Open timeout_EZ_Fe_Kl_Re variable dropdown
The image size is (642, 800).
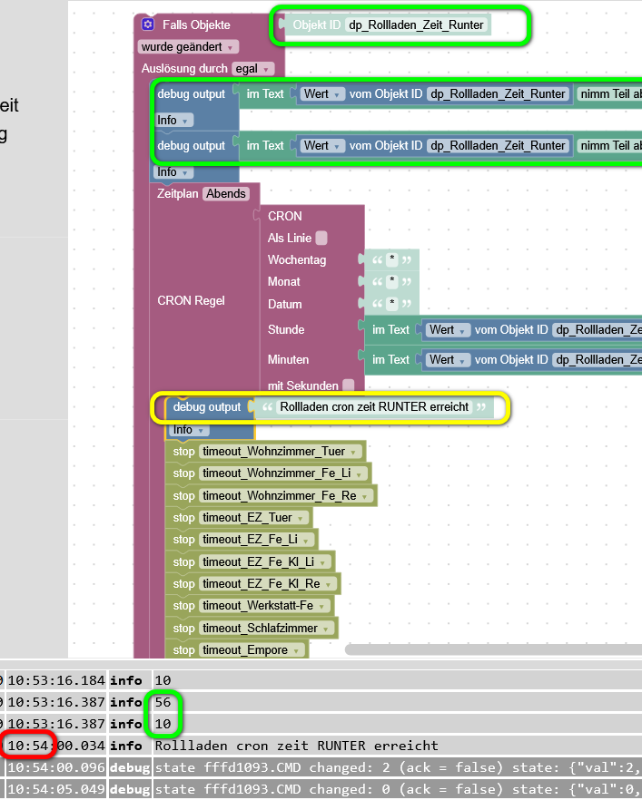point(268,584)
